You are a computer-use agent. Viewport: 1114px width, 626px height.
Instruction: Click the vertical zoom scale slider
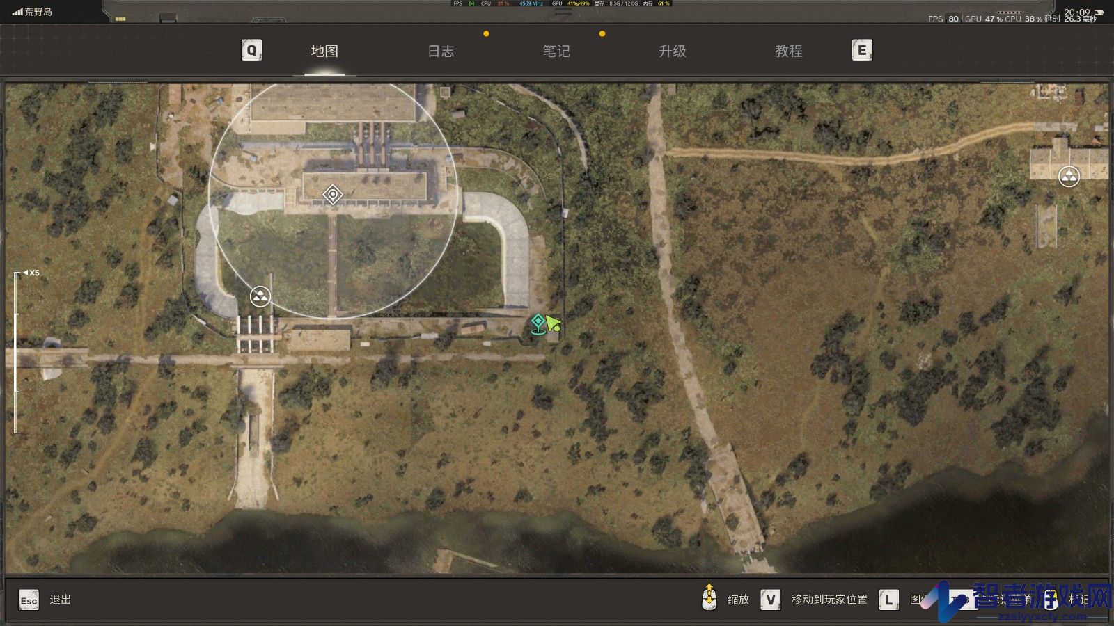pos(17,353)
